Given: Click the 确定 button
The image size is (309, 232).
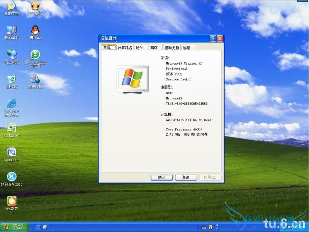Looking at the screenshot, I should [x=161, y=177].
